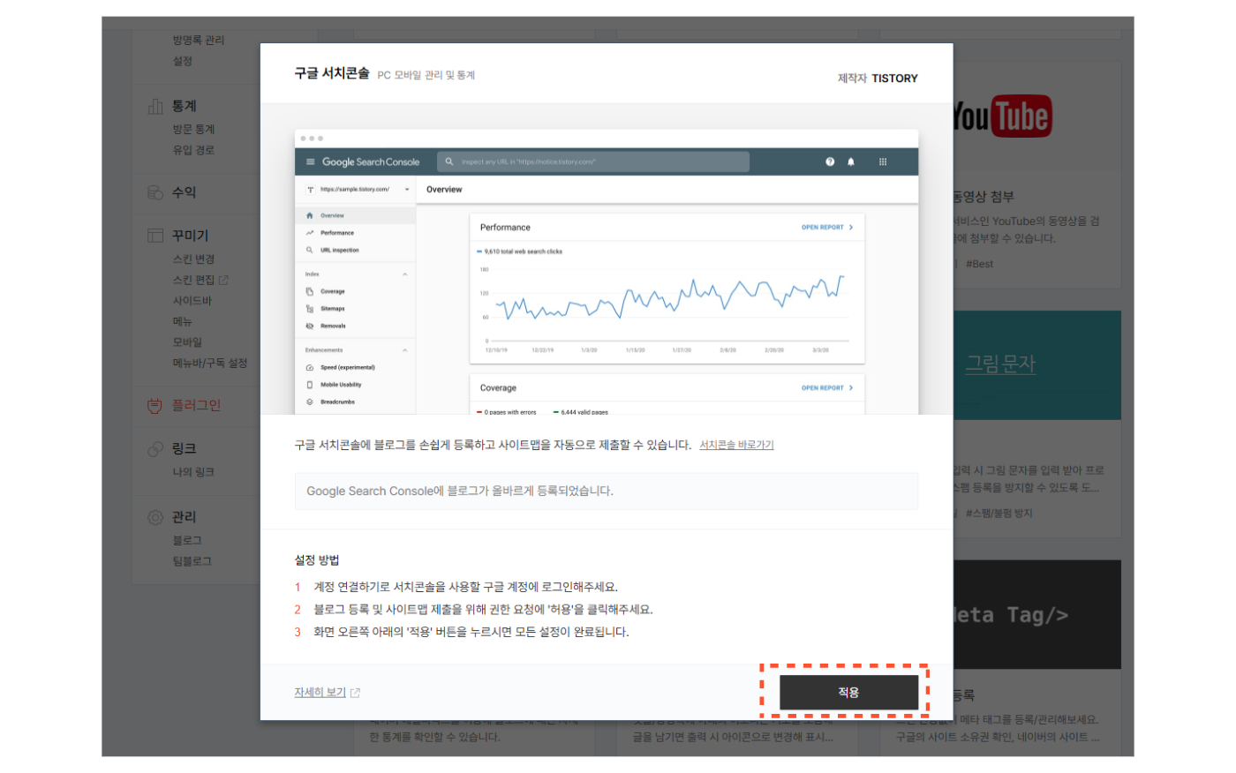
Task: Collapse the Enhancements section chevron
Action: [x=405, y=350]
